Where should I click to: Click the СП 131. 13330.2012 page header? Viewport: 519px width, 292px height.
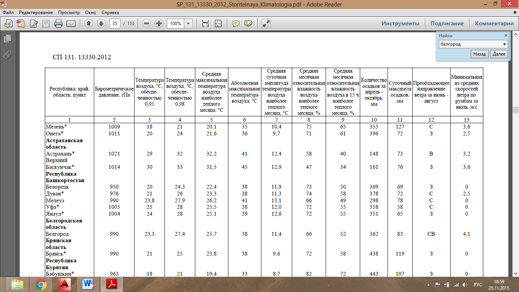coord(81,57)
